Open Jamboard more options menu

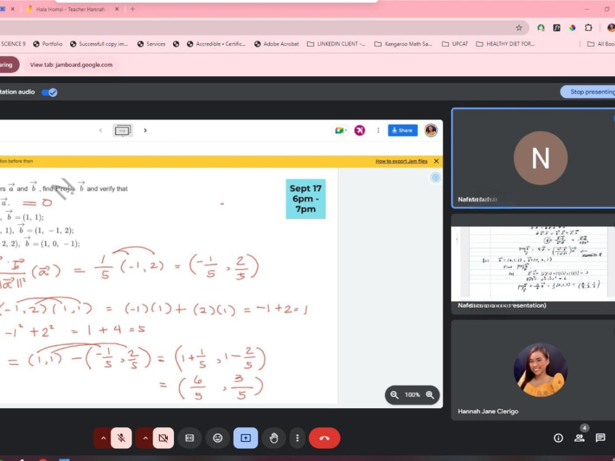tap(378, 130)
